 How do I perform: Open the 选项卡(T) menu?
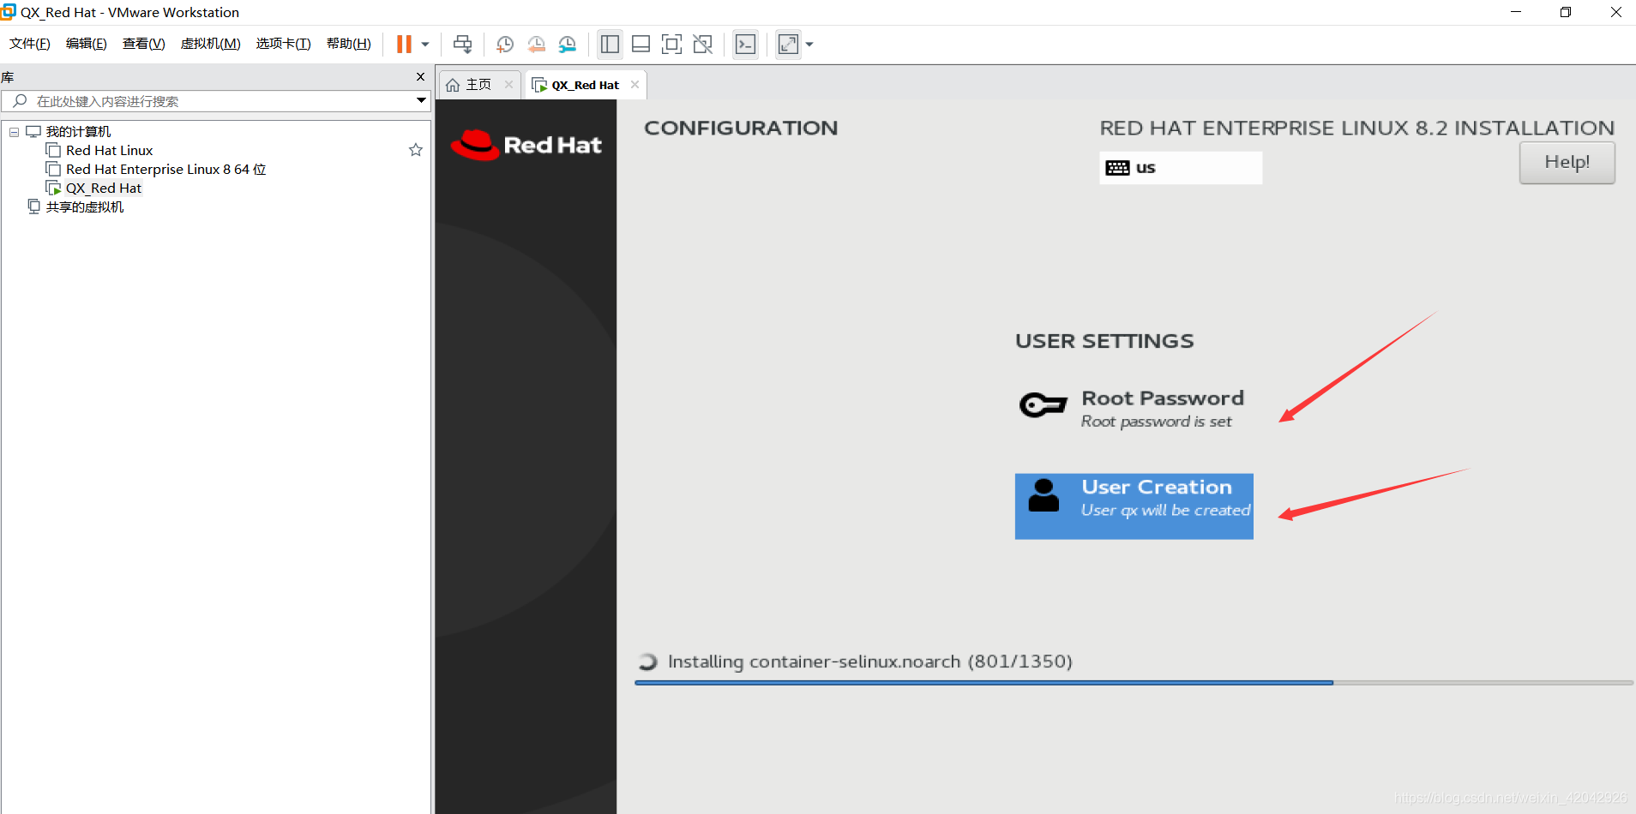click(x=283, y=44)
